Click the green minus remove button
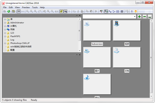The image size is (155, 103). (144, 16)
